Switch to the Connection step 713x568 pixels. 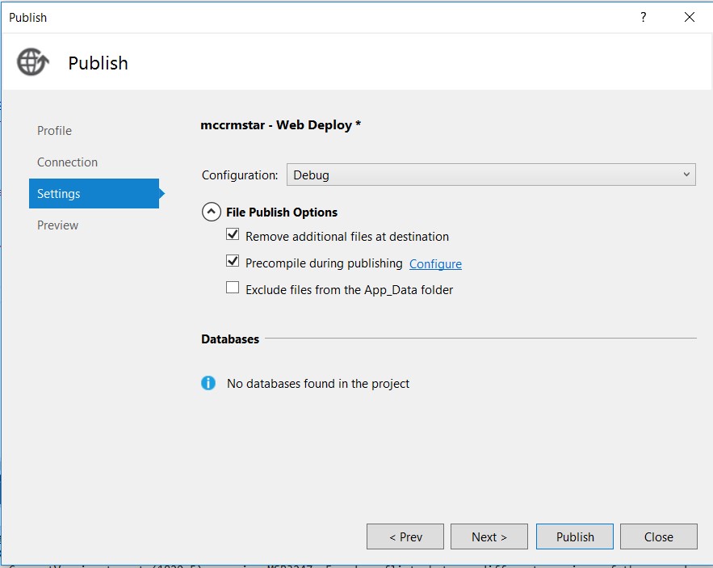[67, 162]
